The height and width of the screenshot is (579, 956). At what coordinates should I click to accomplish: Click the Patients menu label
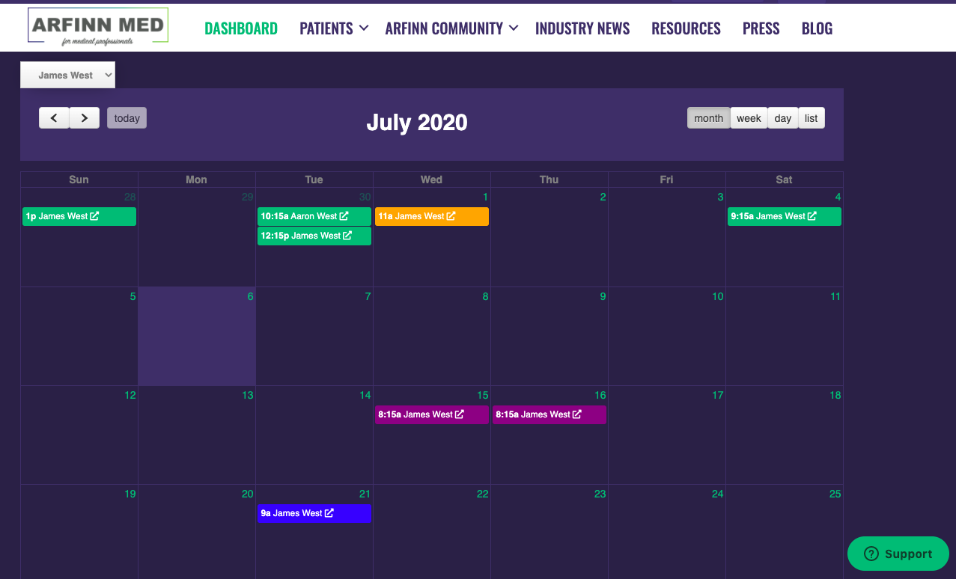point(326,28)
